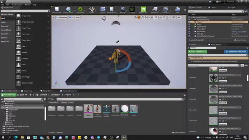Screen dimensions: 249x140
Task: Switch to the Layers tab
Action: (231, 7)
